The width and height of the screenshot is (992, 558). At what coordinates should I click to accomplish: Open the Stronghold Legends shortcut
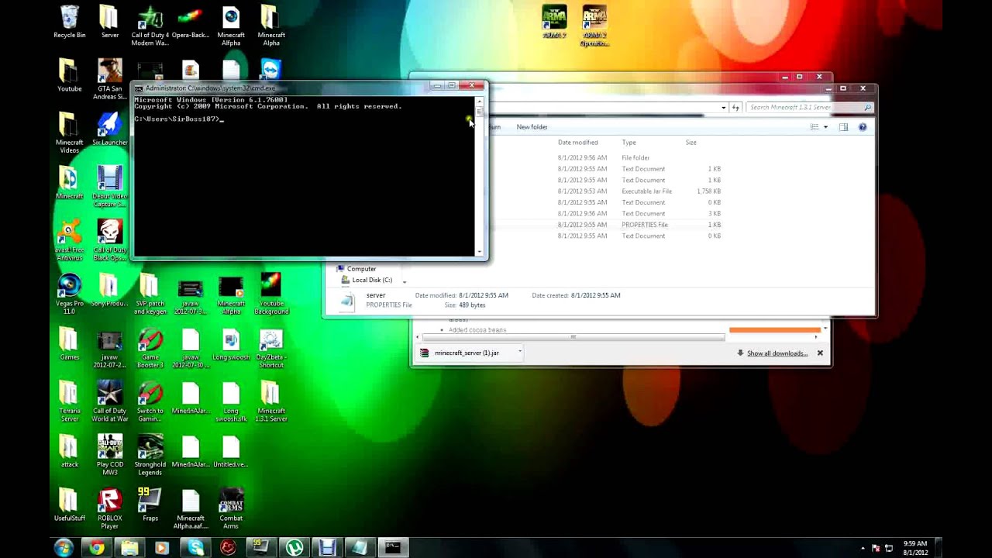coord(150,455)
